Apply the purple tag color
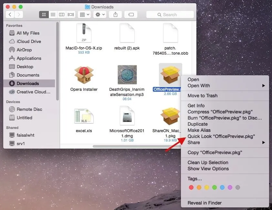The image size is (272, 210). pyautogui.click(x=230, y=187)
